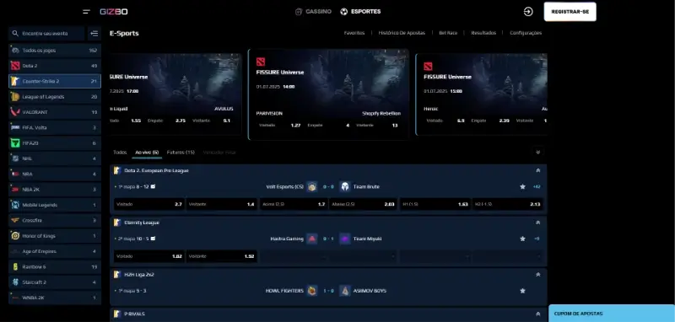
Task: Bet Visitado 1.82 on Hastra Gaming match
Action: click(149, 256)
